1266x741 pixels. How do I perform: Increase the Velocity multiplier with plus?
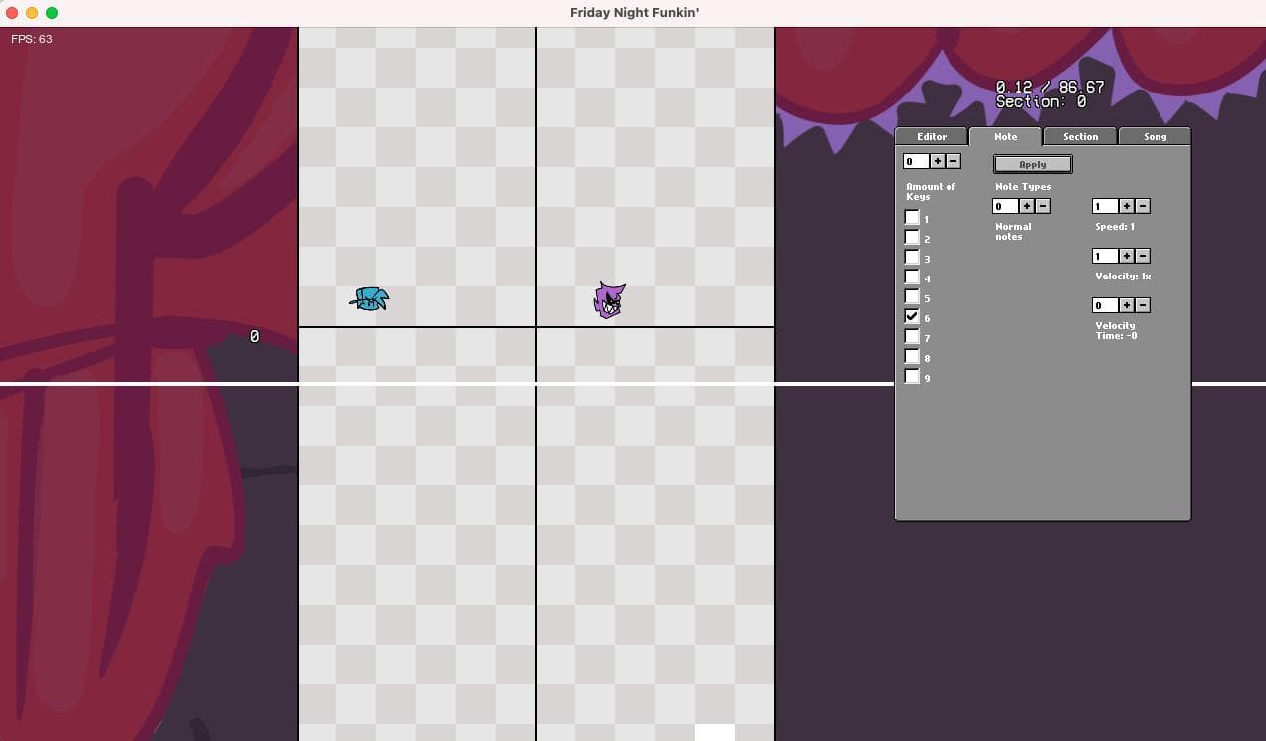pos(1127,256)
